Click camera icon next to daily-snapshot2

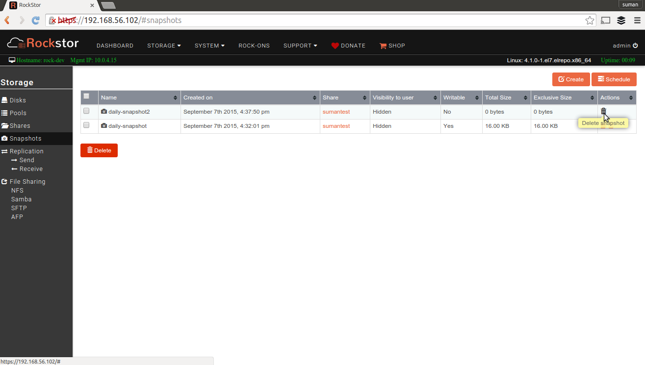click(x=104, y=112)
